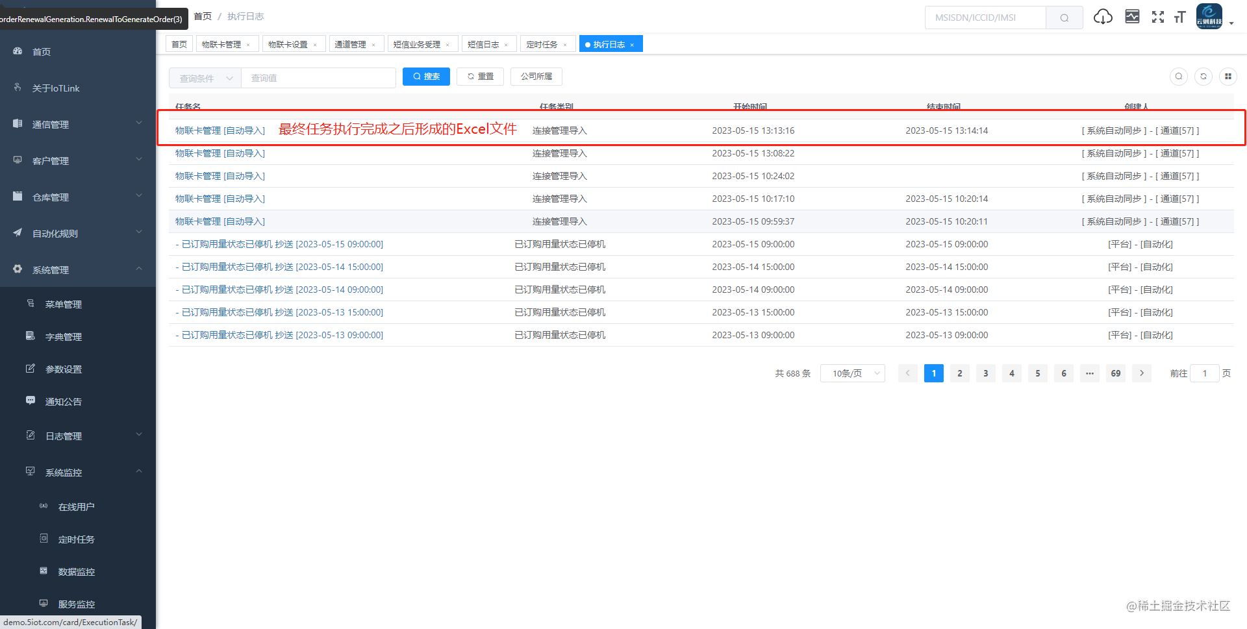Open the task link dated [2023-05-13 09:00:00]
This screenshot has width=1247, height=629.
279,335
